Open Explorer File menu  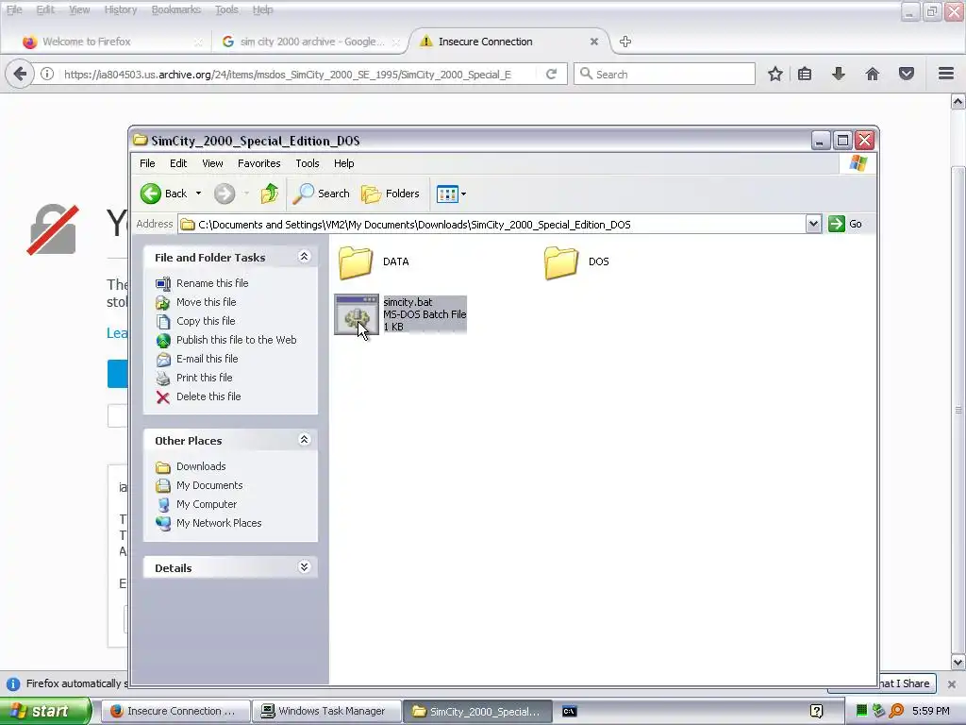tap(147, 163)
